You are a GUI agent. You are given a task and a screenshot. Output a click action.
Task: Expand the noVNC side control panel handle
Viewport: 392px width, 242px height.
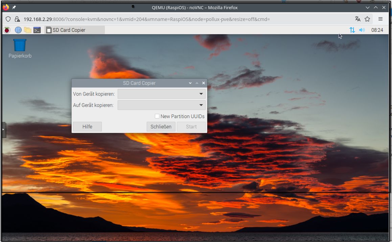coord(4,130)
